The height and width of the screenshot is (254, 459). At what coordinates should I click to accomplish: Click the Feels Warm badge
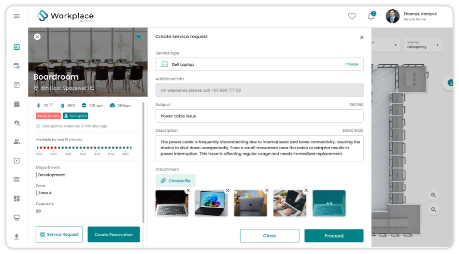point(48,116)
